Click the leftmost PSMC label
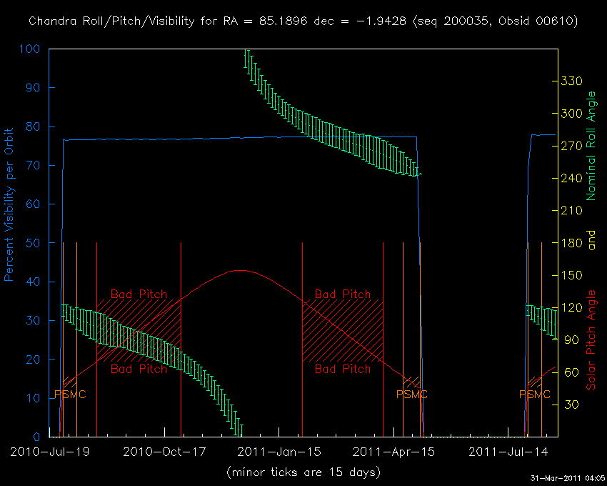 pyautogui.click(x=70, y=395)
